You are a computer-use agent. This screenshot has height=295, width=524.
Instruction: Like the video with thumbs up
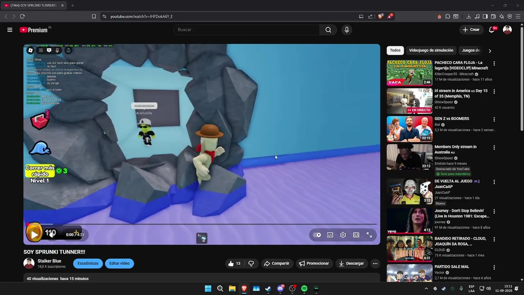[234, 263]
